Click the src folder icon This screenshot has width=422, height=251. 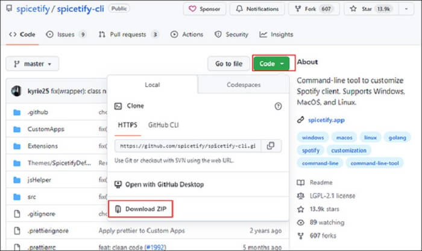(x=17, y=197)
